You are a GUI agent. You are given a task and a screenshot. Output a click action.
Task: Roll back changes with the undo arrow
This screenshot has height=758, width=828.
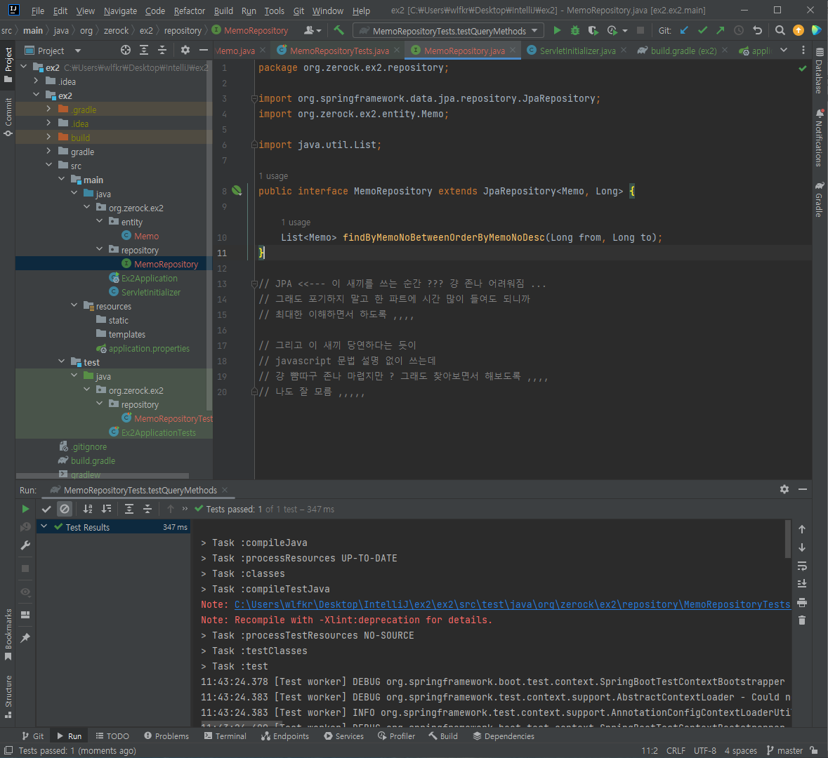coord(757,31)
